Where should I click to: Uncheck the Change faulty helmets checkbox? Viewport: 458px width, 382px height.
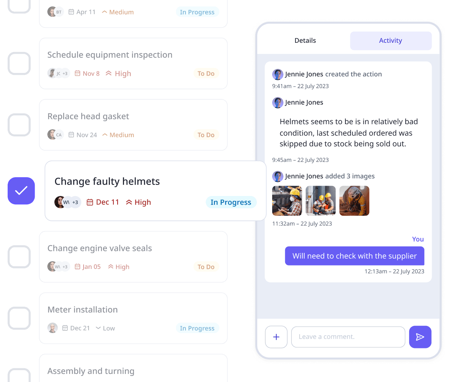(21, 191)
